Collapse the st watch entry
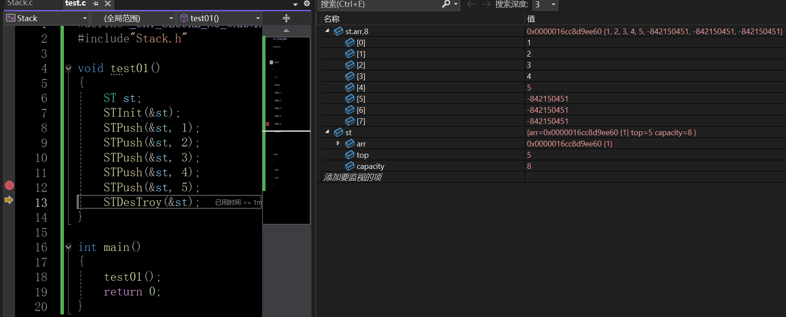Screen dimensions: 786x317 click(327, 132)
